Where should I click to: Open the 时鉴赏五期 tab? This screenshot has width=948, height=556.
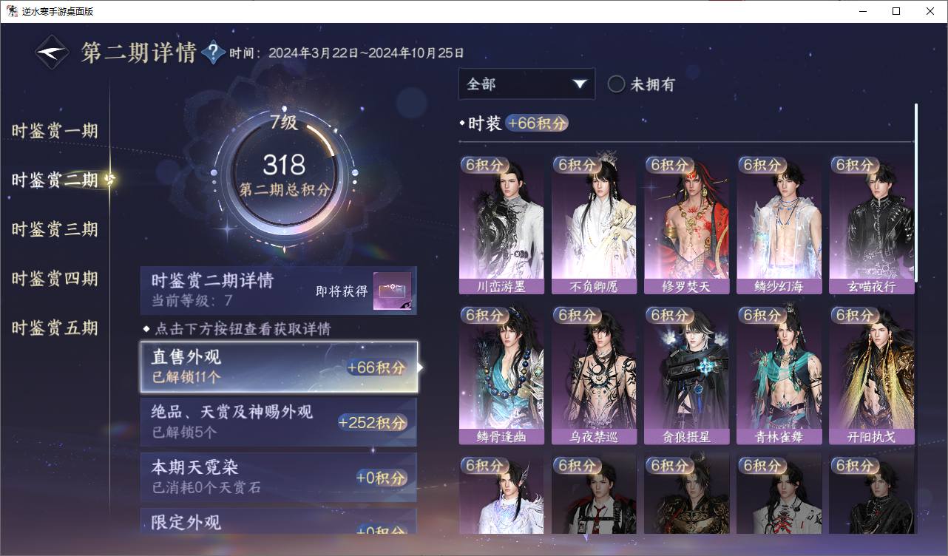pyautogui.click(x=55, y=328)
